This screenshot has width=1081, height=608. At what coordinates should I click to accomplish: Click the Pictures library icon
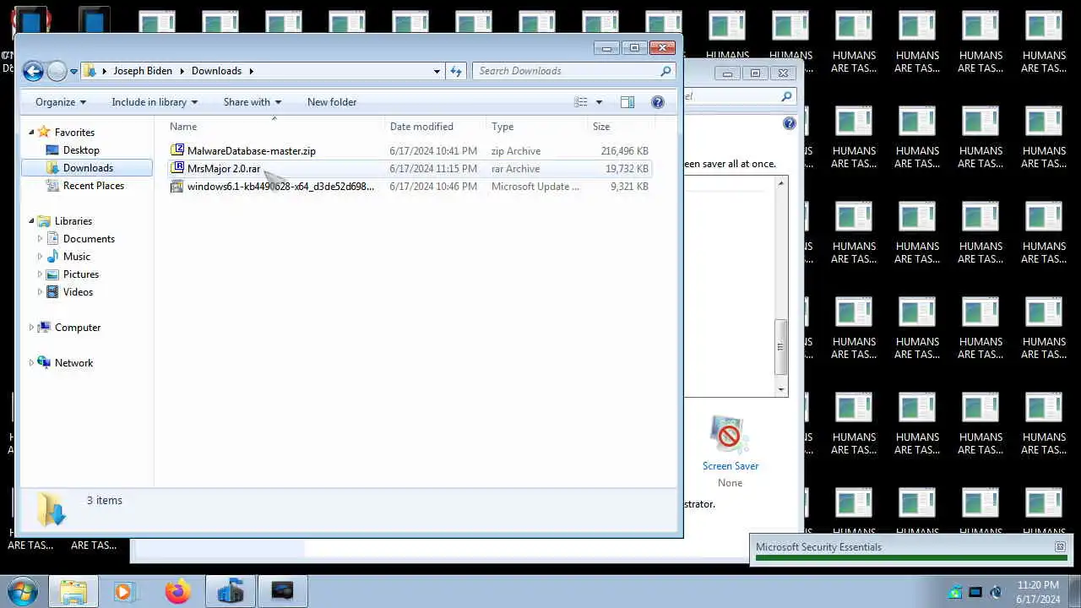pos(53,274)
